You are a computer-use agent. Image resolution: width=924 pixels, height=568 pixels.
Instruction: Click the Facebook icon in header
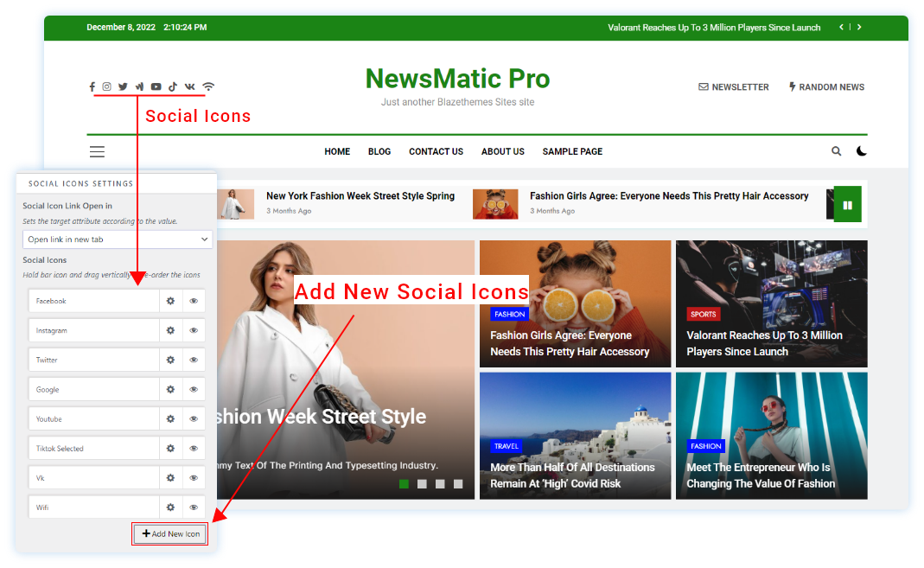92,86
